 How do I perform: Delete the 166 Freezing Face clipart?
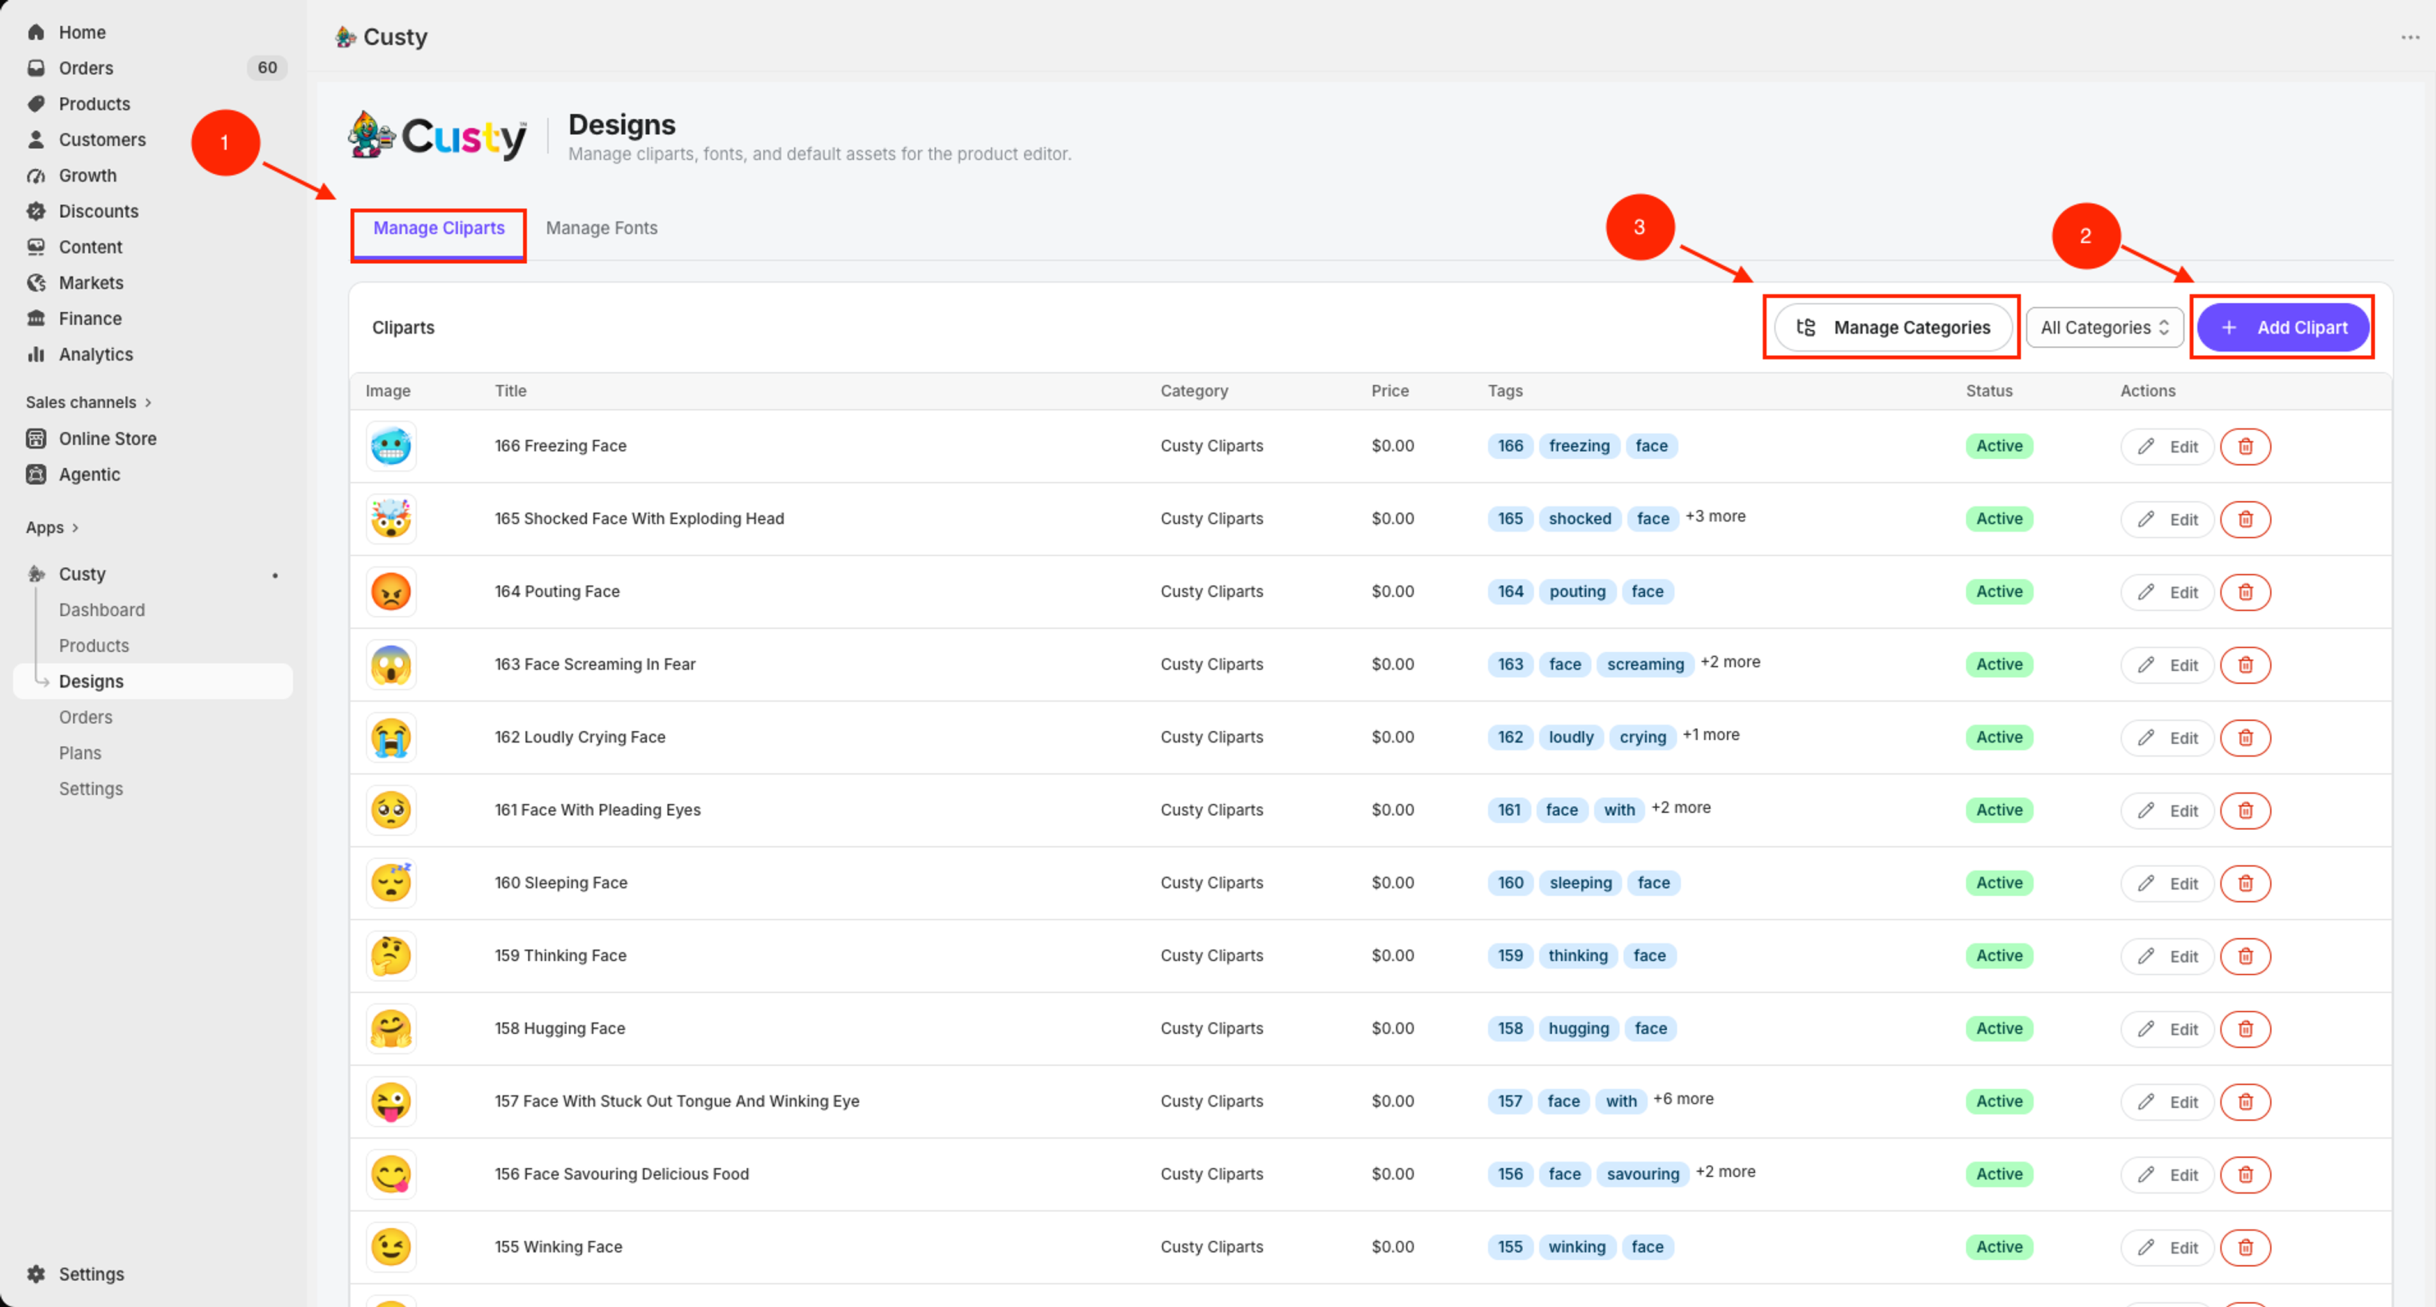pos(2245,446)
